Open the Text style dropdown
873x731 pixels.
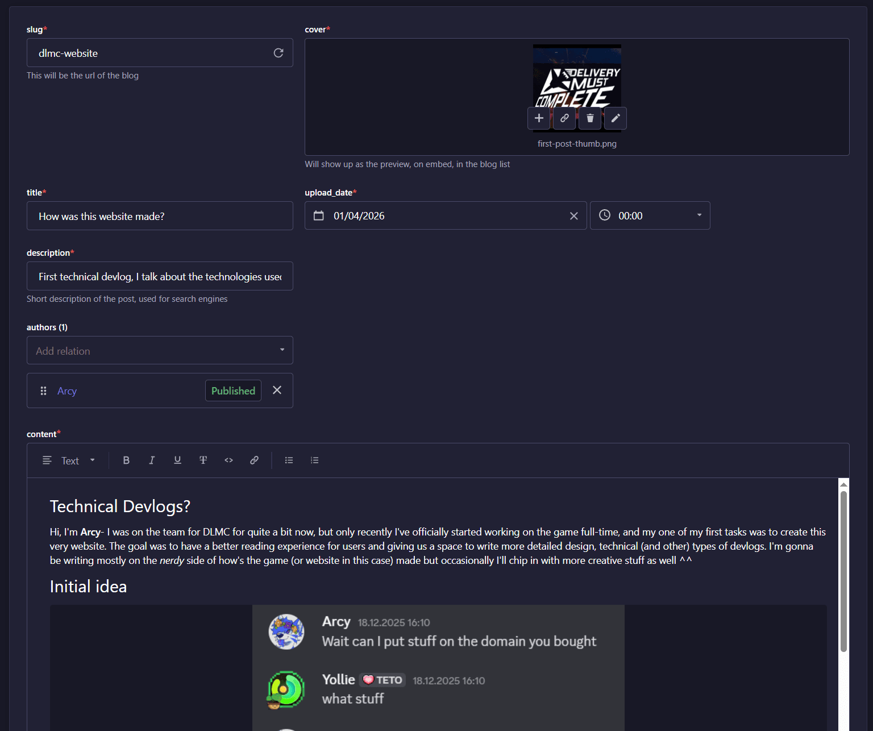pyautogui.click(x=74, y=460)
